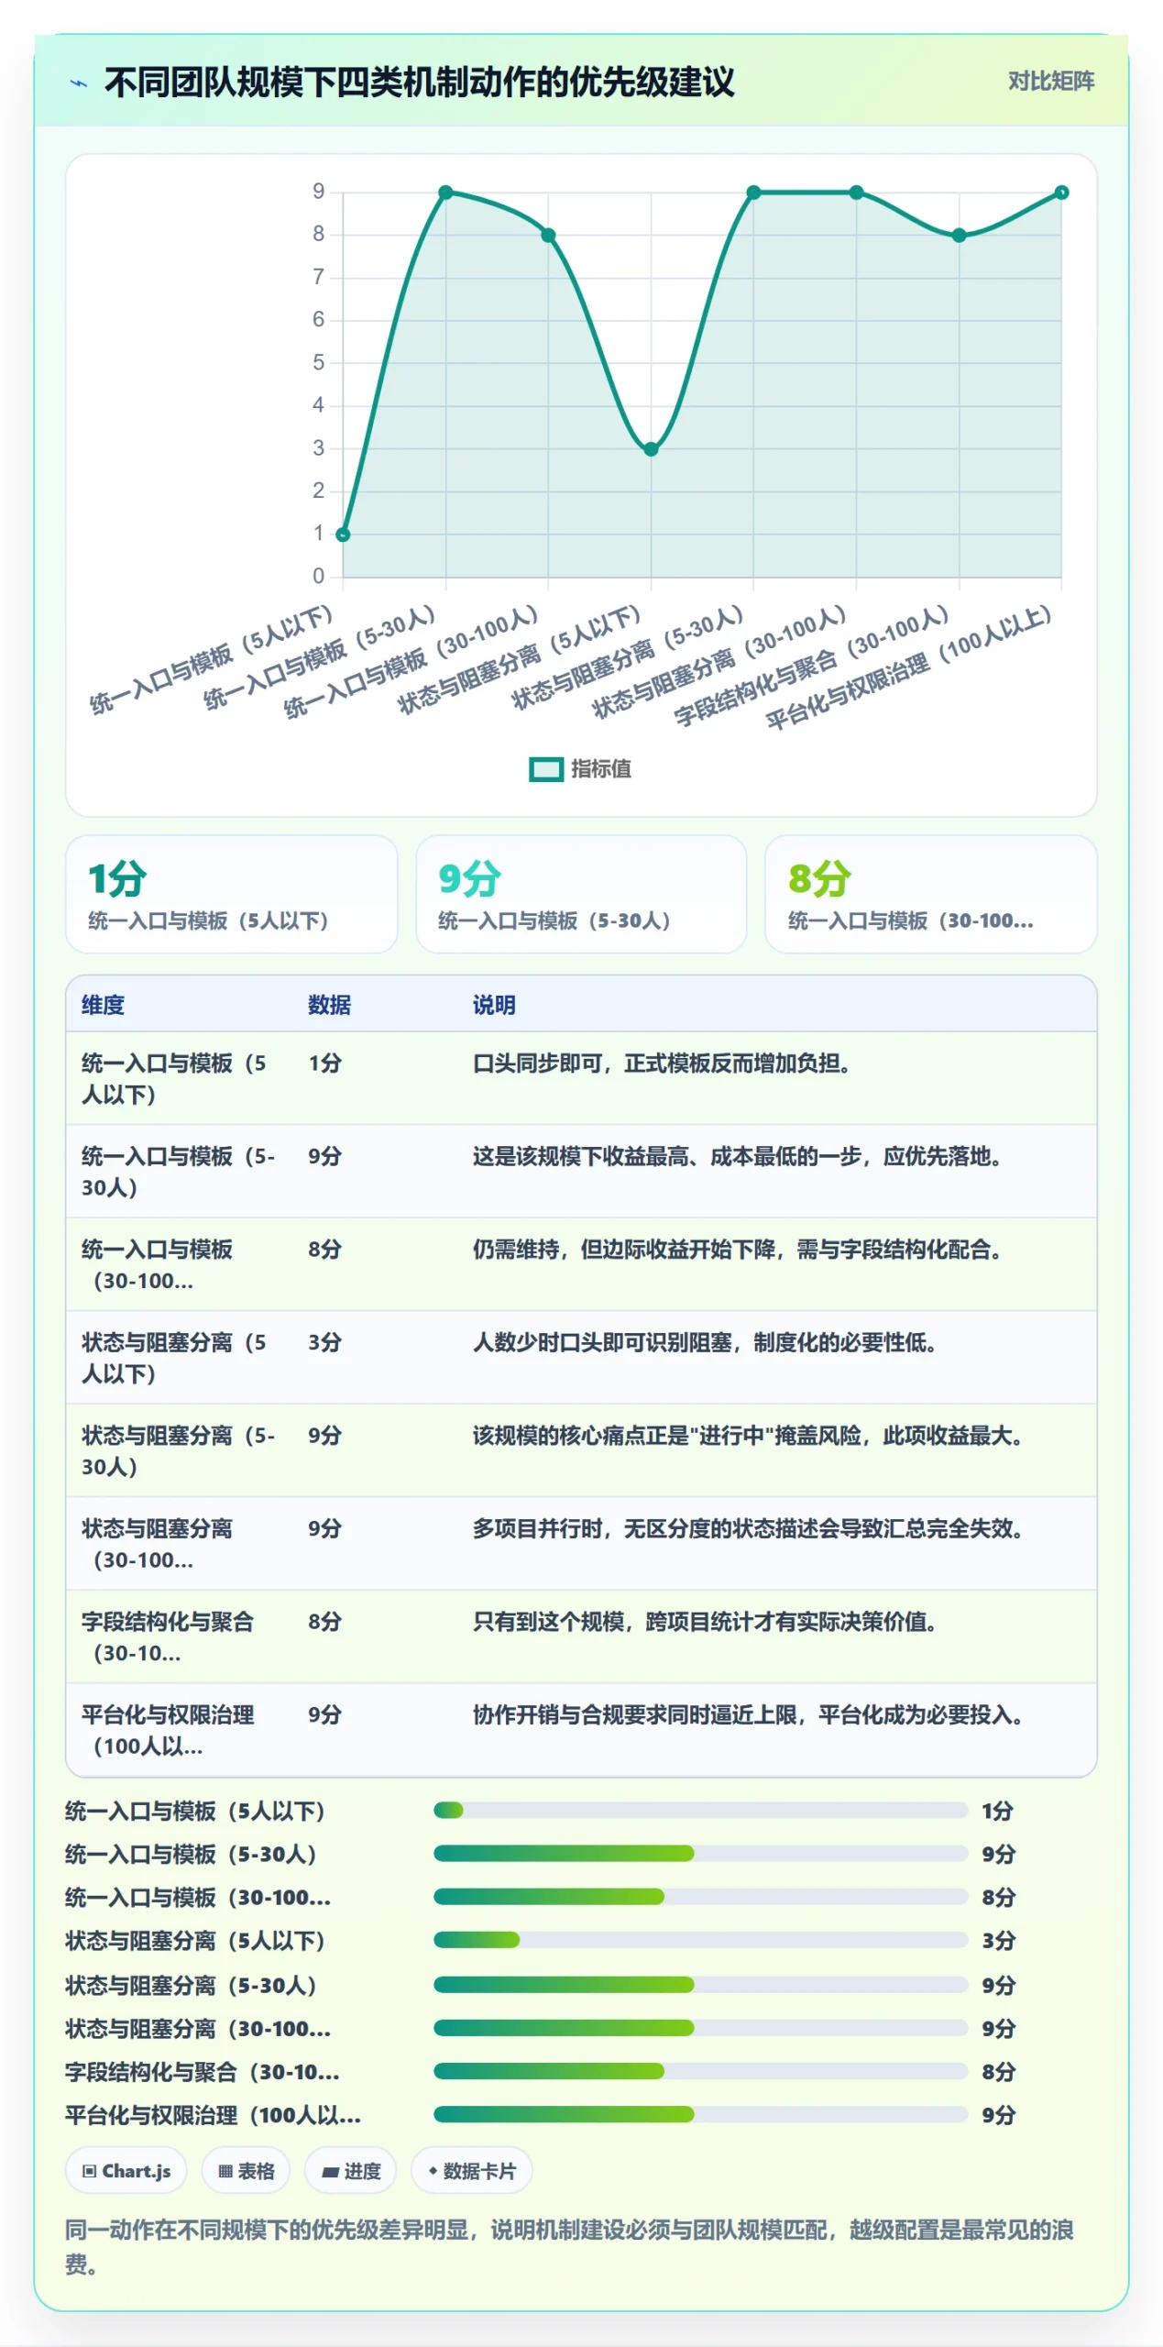Open the 9分 统一入口与模板(5-30人) card

[581, 894]
